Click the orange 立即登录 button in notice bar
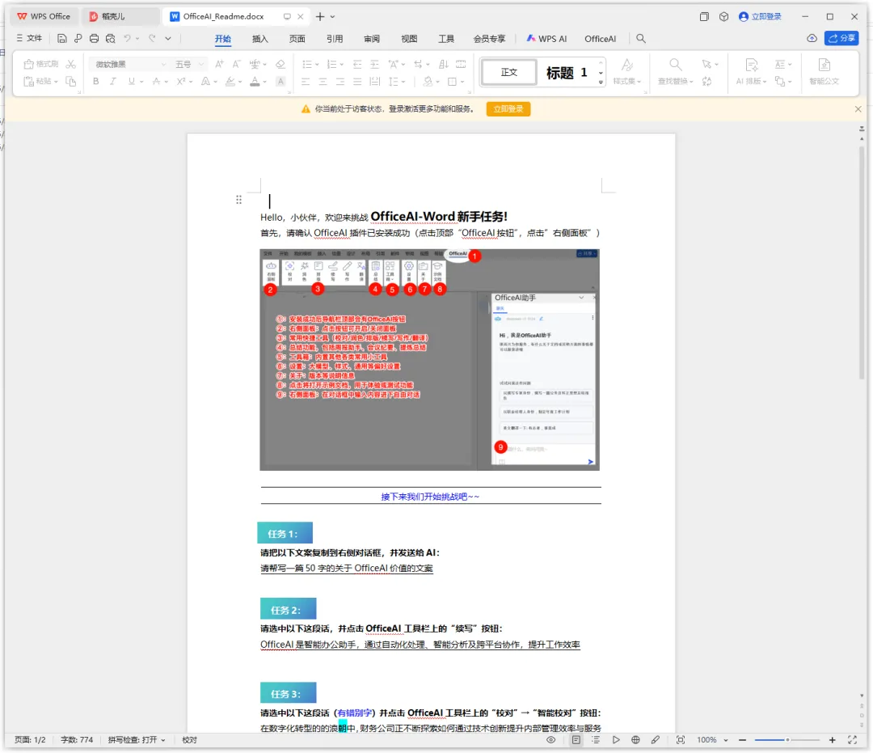Image resolution: width=873 pixels, height=753 pixels. tap(508, 108)
